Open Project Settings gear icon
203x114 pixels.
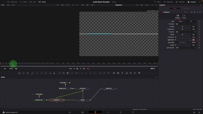coord(200,112)
